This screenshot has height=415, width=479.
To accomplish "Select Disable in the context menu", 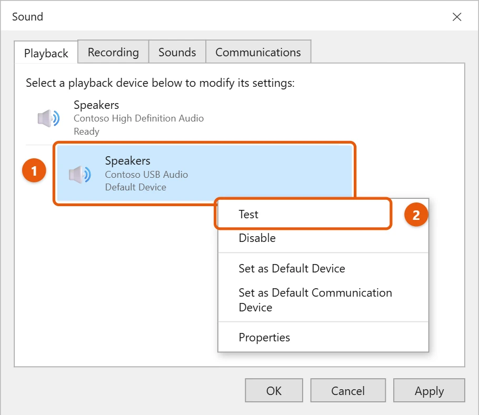I will [323, 238].
